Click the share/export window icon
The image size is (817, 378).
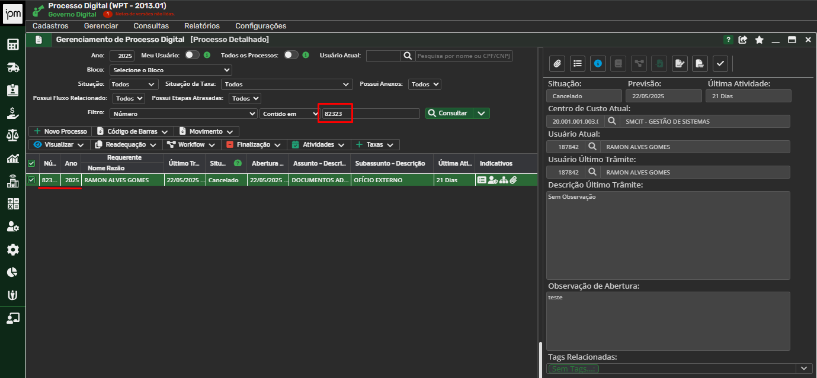[x=743, y=40]
